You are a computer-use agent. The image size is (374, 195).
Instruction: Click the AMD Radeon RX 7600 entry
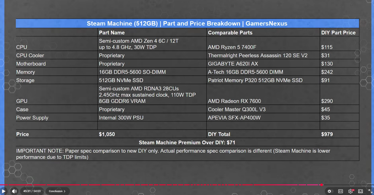(234, 101)
